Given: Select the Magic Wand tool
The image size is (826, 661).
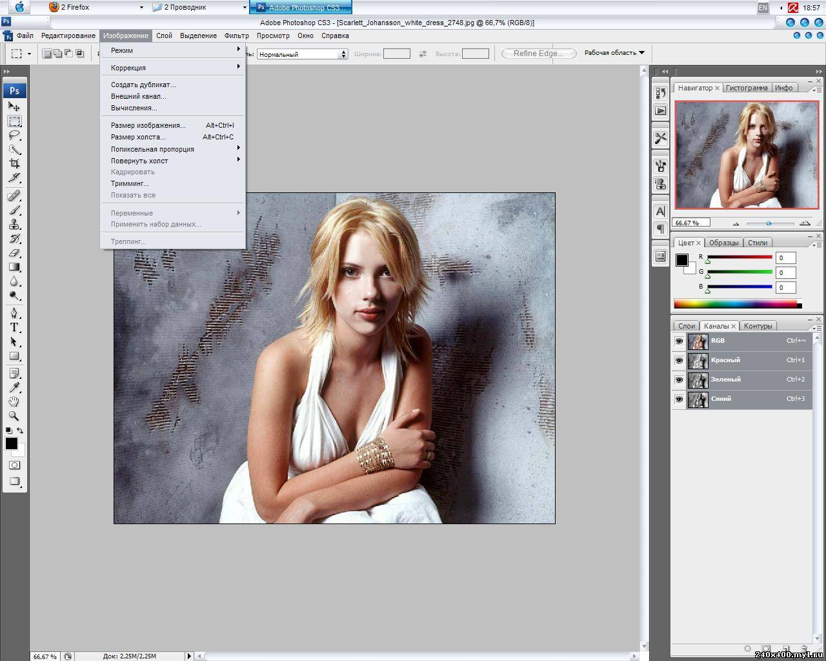Looking at the screenshot, I should tap(14, 149).
